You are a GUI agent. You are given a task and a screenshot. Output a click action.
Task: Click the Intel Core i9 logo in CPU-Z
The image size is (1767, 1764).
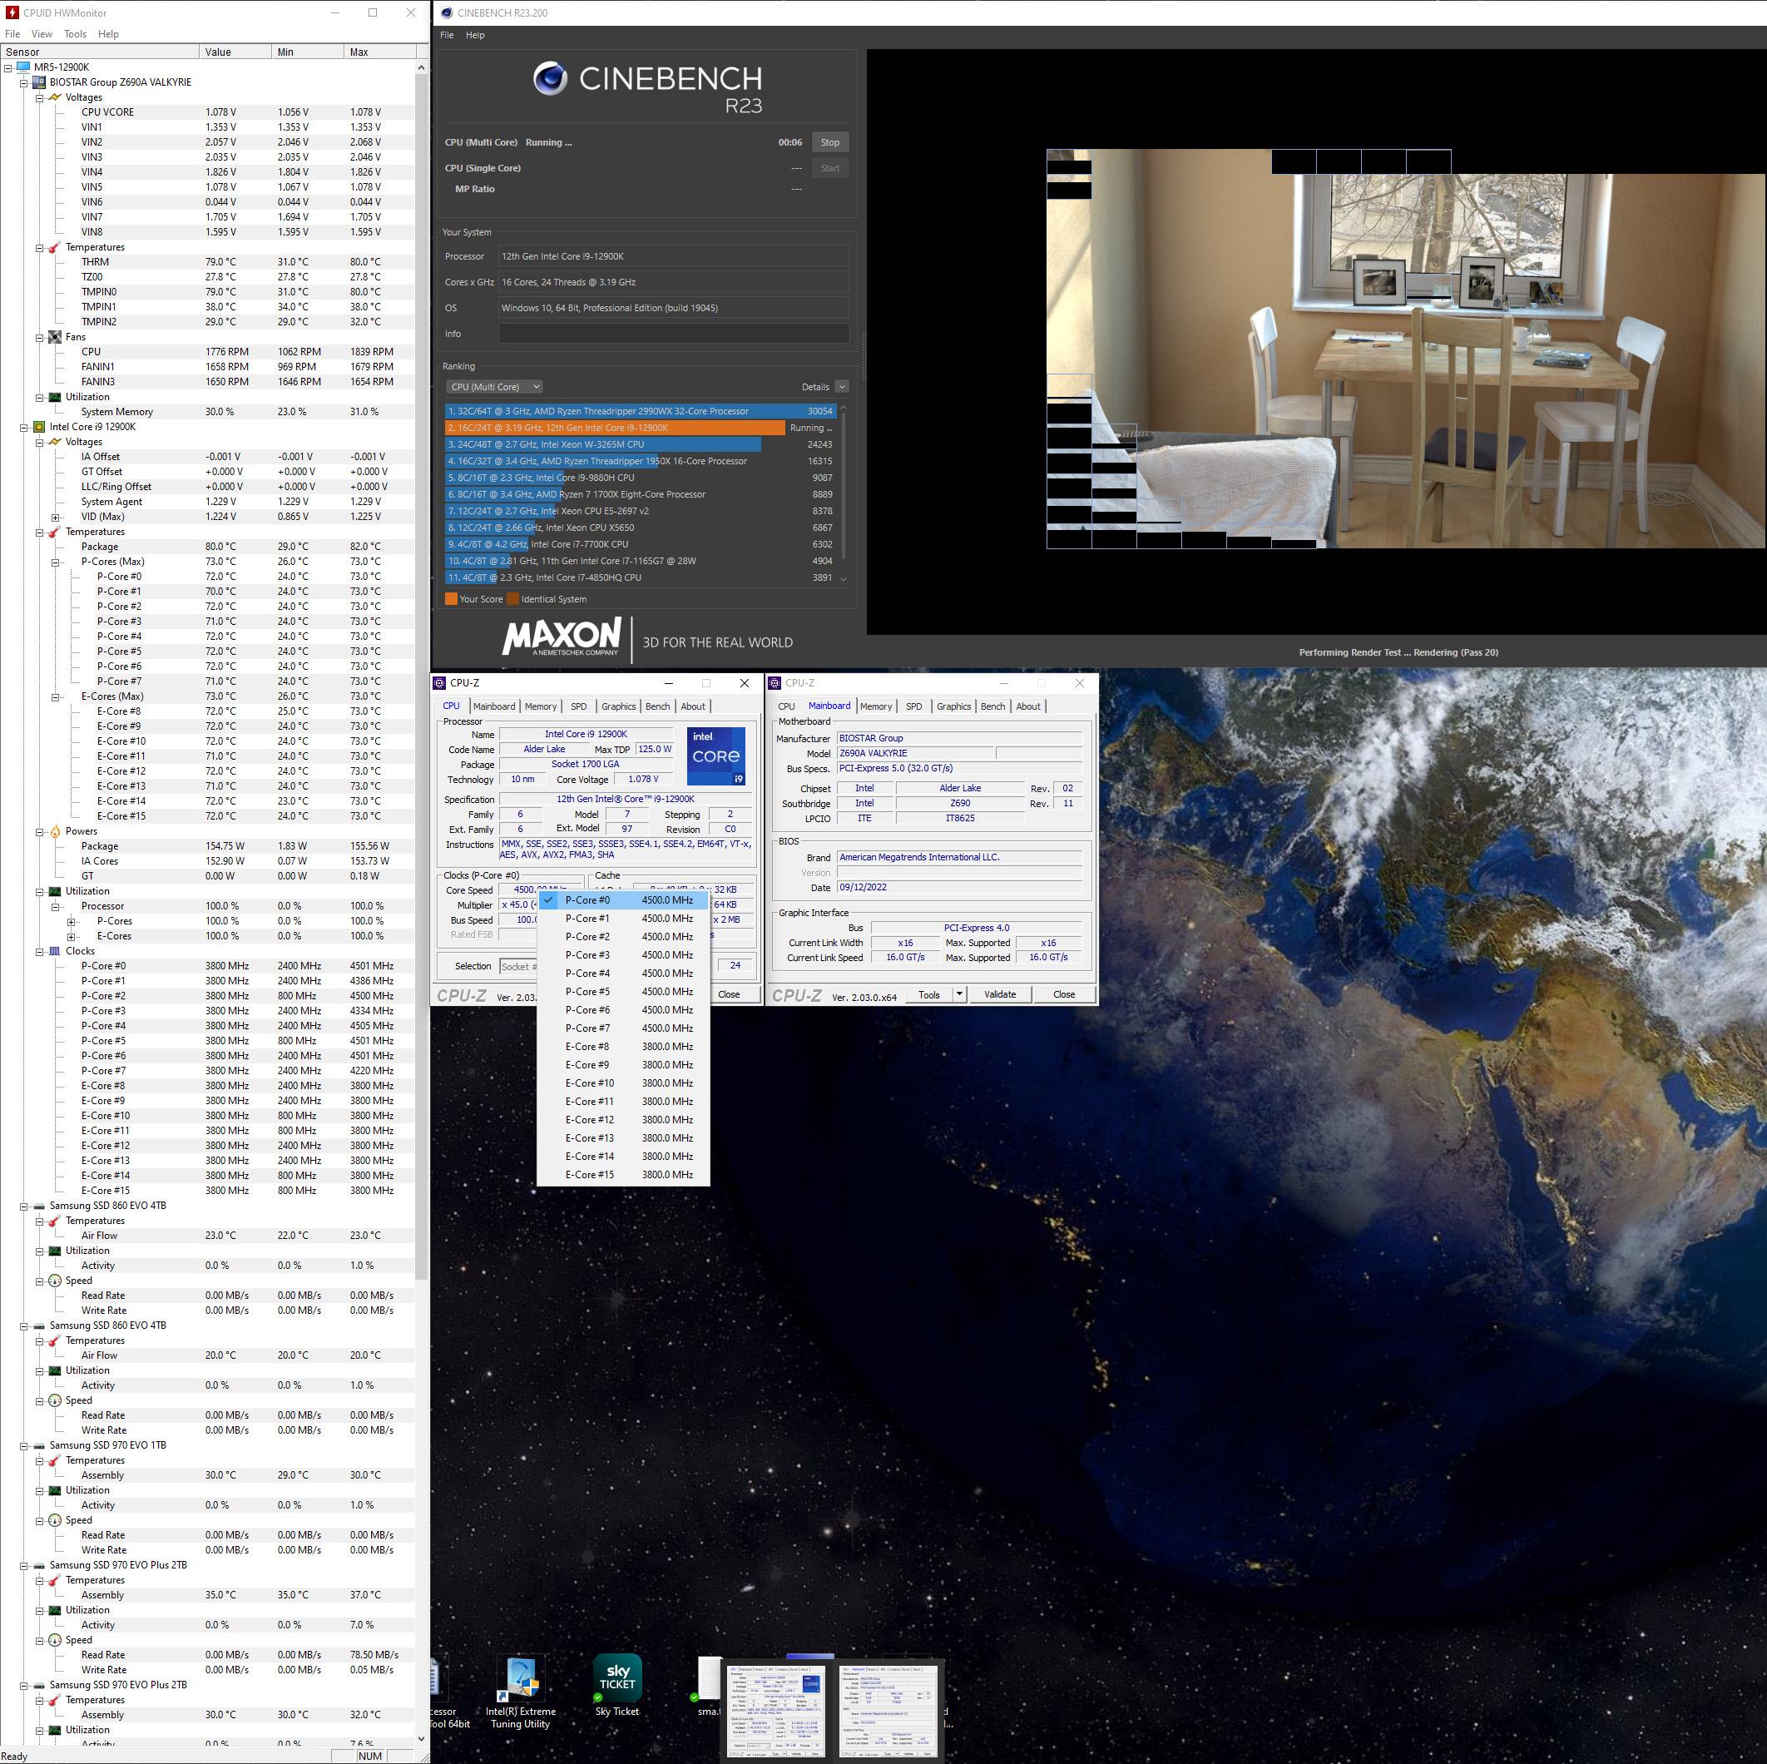(715, 756)
